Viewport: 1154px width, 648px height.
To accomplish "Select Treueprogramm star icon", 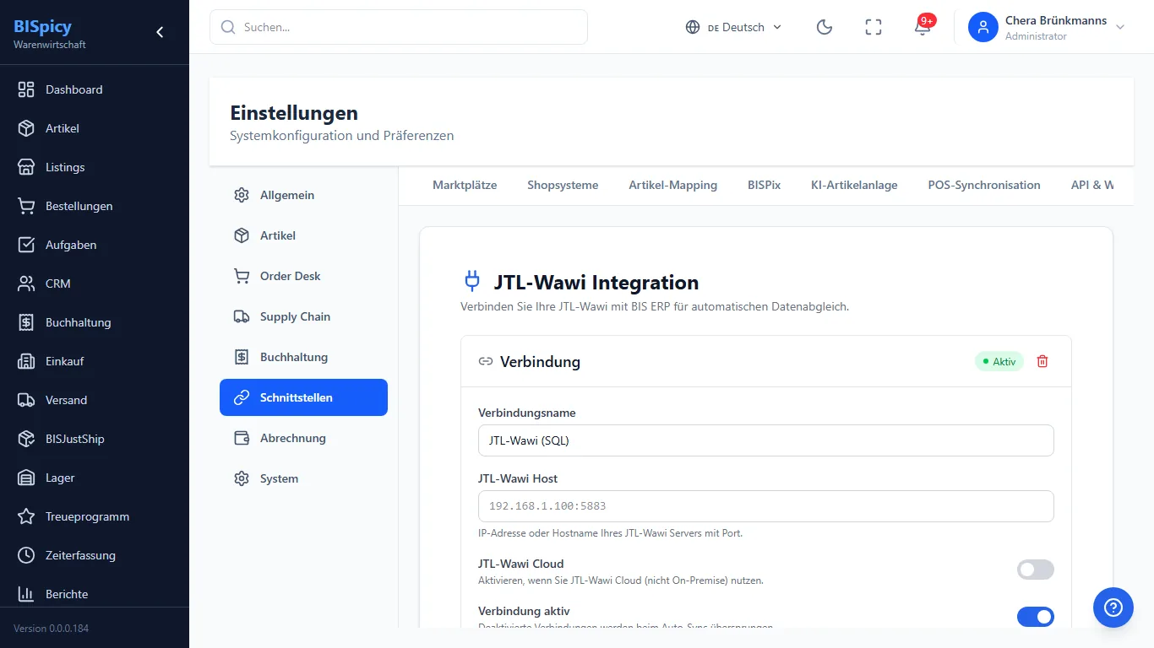I will coord(26,516).
